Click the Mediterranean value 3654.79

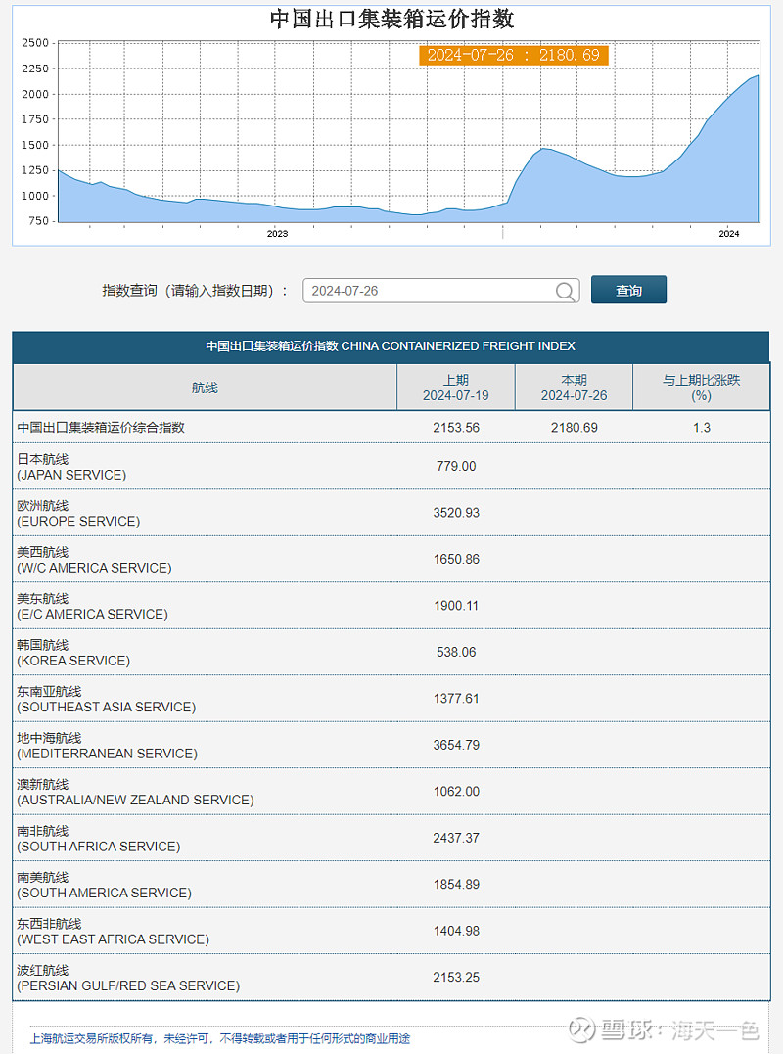[x=456, y=744]
